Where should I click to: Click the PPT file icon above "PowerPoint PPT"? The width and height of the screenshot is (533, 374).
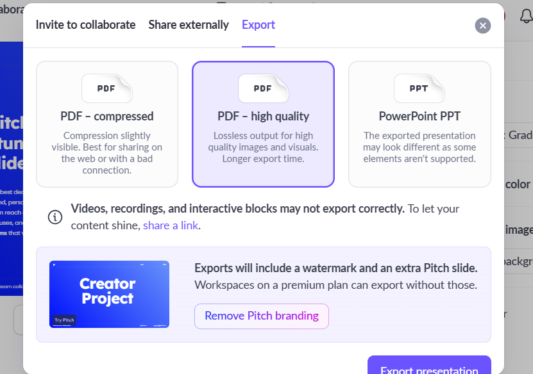click(419, 88)
